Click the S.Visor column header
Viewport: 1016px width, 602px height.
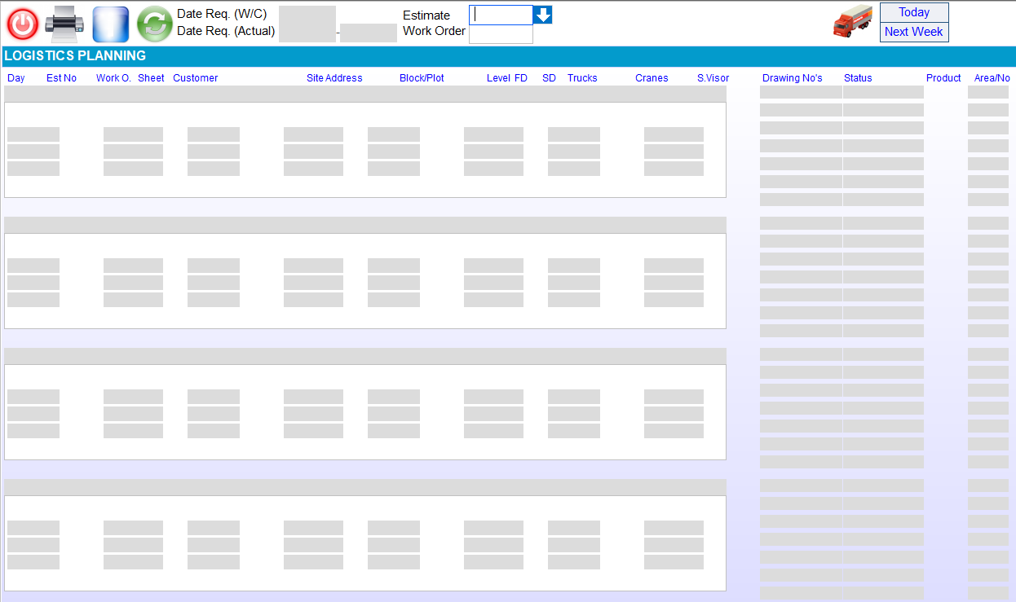tap(713, 78)
